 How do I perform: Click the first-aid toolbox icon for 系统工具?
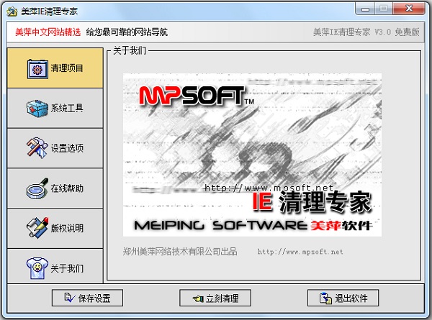[37, 108]
